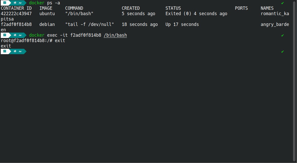Click the Manjaro logo beside docker ps -a
297x163 pixels.
(5, 3)
